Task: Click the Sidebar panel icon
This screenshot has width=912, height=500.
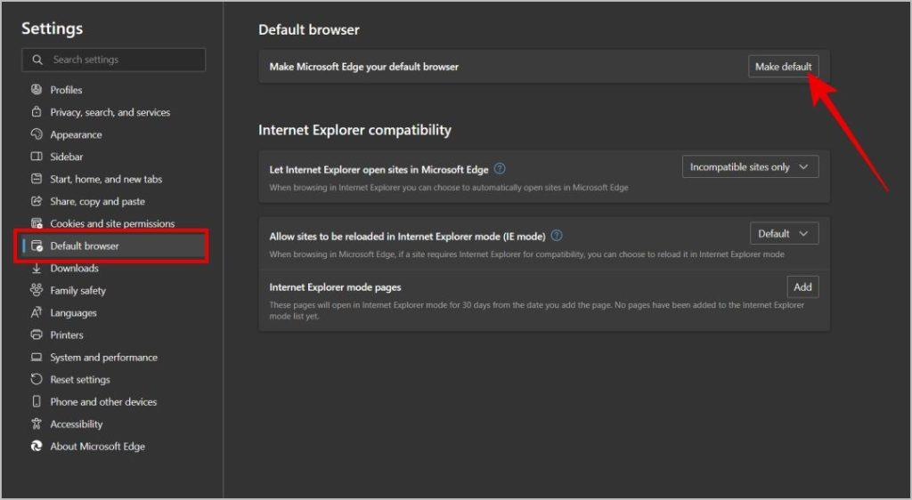Action: click(x=37, y=157)
